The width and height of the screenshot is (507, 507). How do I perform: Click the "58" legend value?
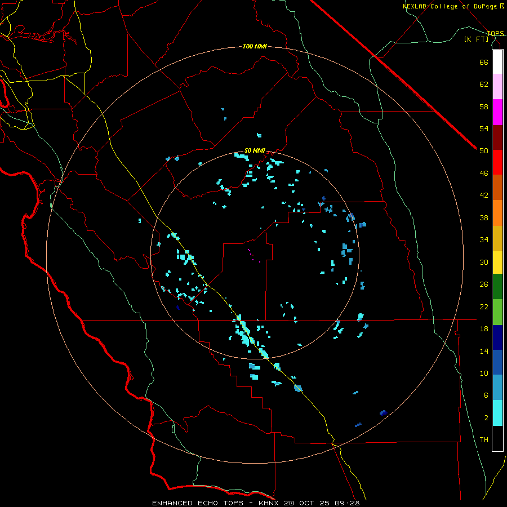tap(484, 106)
